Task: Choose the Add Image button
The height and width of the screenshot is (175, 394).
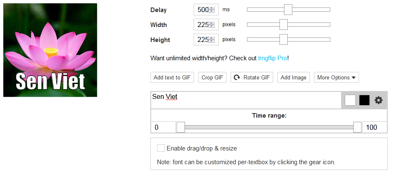Action: click(294, 77)
